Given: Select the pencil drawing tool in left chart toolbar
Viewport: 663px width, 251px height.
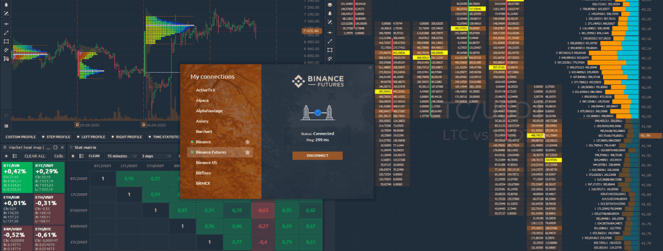Looking at the screenshot, I should (x=6, y=13).
